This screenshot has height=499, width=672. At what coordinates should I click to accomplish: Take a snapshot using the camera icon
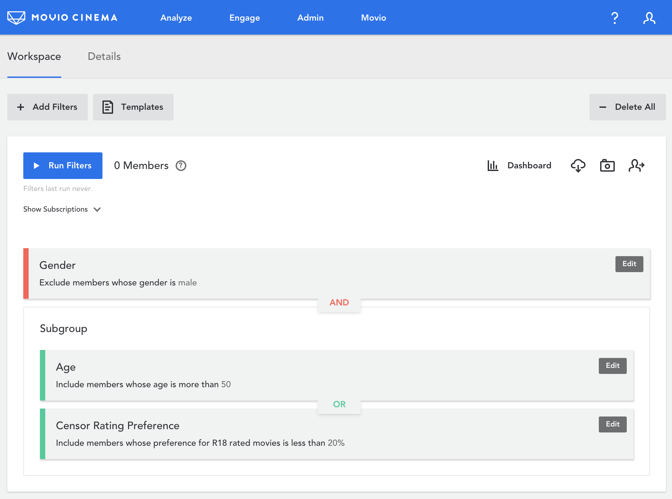coord(607,165)
